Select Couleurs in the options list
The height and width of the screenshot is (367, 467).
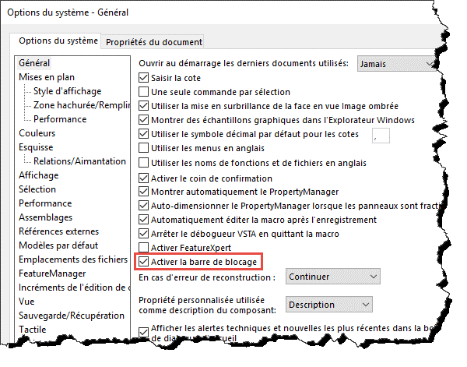pos(37,133)
